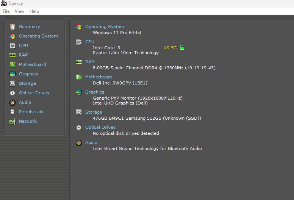Click the Generic PnP Monitor line
Viewport: 294px width, 200px height.
[x=138, y=98]
